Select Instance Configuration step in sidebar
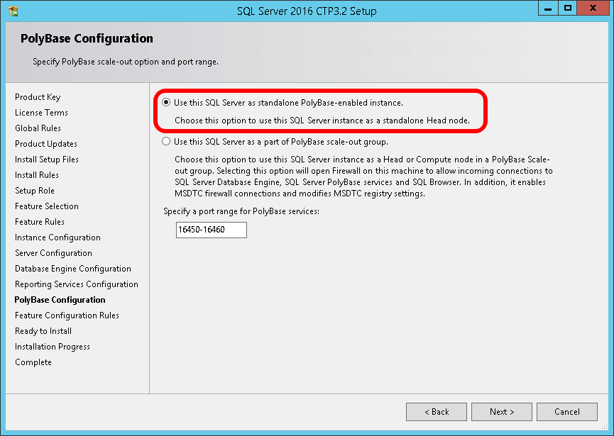Viewport: 614px width, 436px height. [x=57, y=237]
